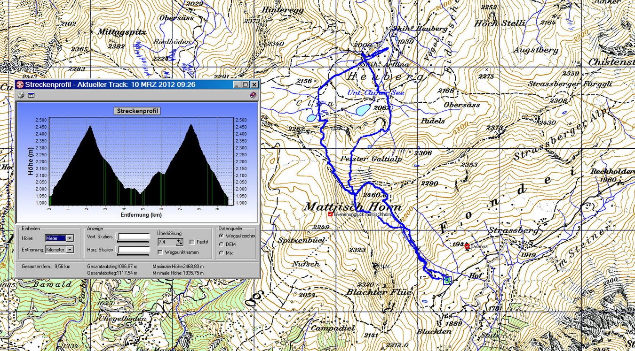Select DEM as the data source
Viewport: 635px width, 351px height.
pos(222,244)
